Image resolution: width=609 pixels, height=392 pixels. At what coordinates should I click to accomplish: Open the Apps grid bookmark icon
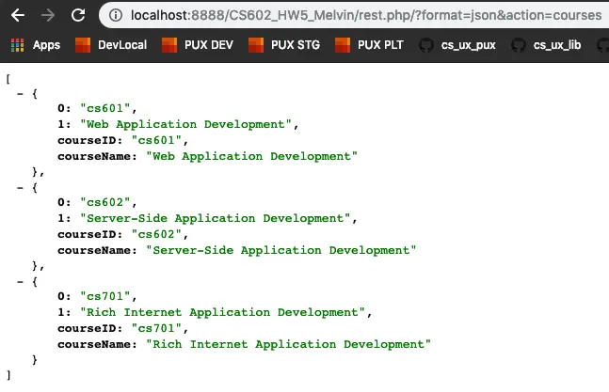18,45
